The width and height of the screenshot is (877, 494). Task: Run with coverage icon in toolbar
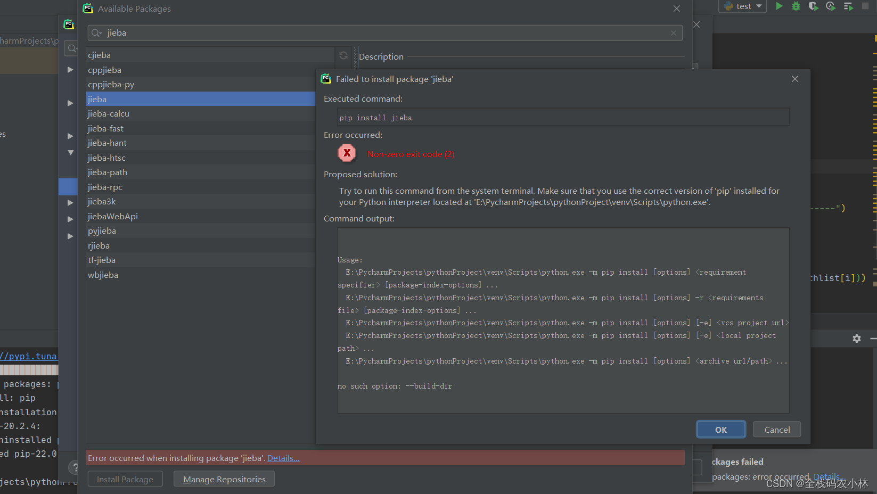(x=813, y=6)
